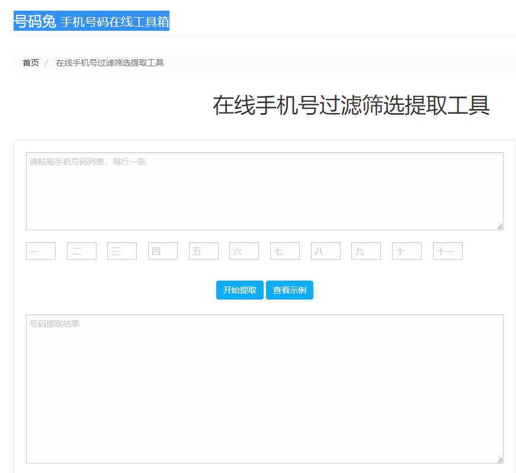Focus the sixth digit box labeled 六
Image resolution: width=516 pixels, height=473 pixels.
click(x=244, y=251)
